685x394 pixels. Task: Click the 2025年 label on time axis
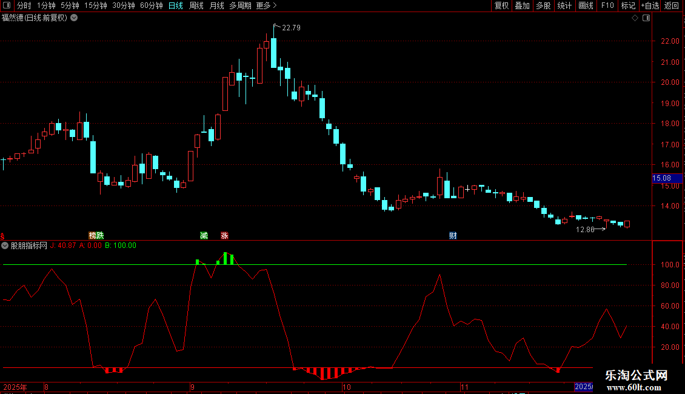[x=15, y=387]
